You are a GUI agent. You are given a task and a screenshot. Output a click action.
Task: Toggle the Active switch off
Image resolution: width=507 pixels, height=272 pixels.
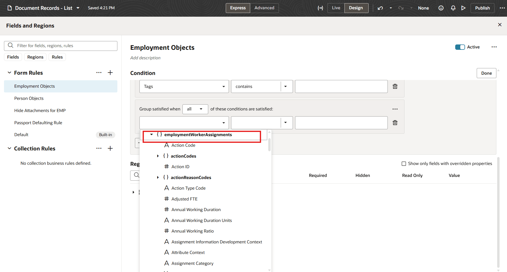460,47
